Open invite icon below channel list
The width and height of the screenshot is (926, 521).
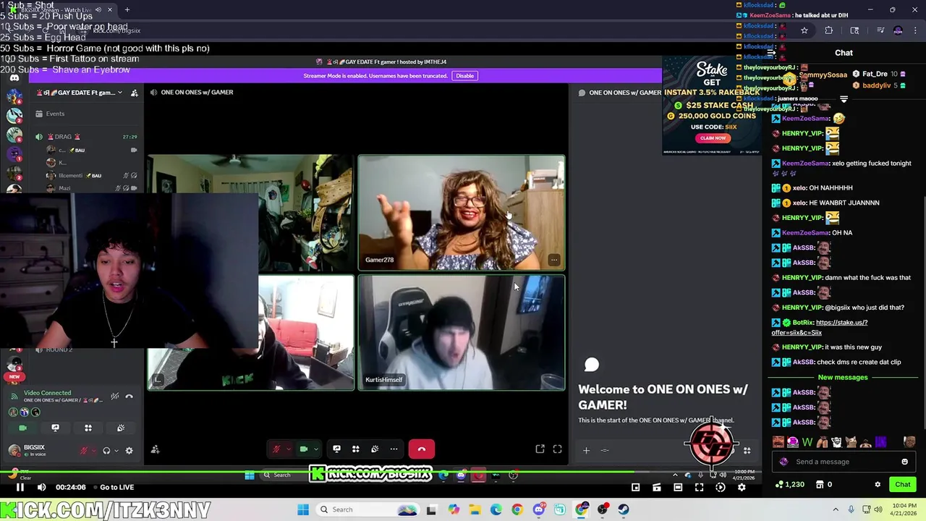click(x=155, y=450)
